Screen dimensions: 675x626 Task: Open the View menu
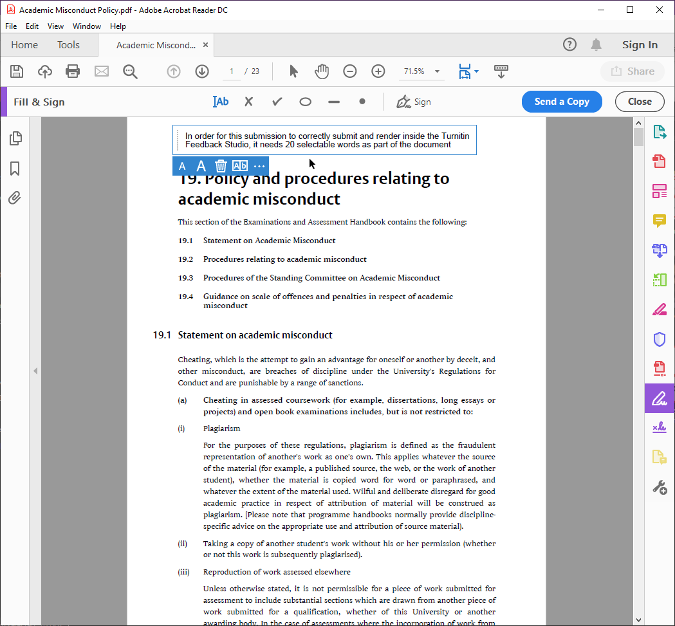55,26
